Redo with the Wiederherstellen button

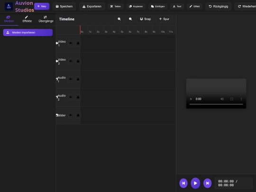246,7
